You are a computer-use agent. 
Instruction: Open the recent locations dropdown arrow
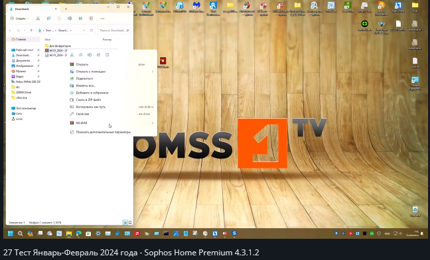(x=25, y=31)
